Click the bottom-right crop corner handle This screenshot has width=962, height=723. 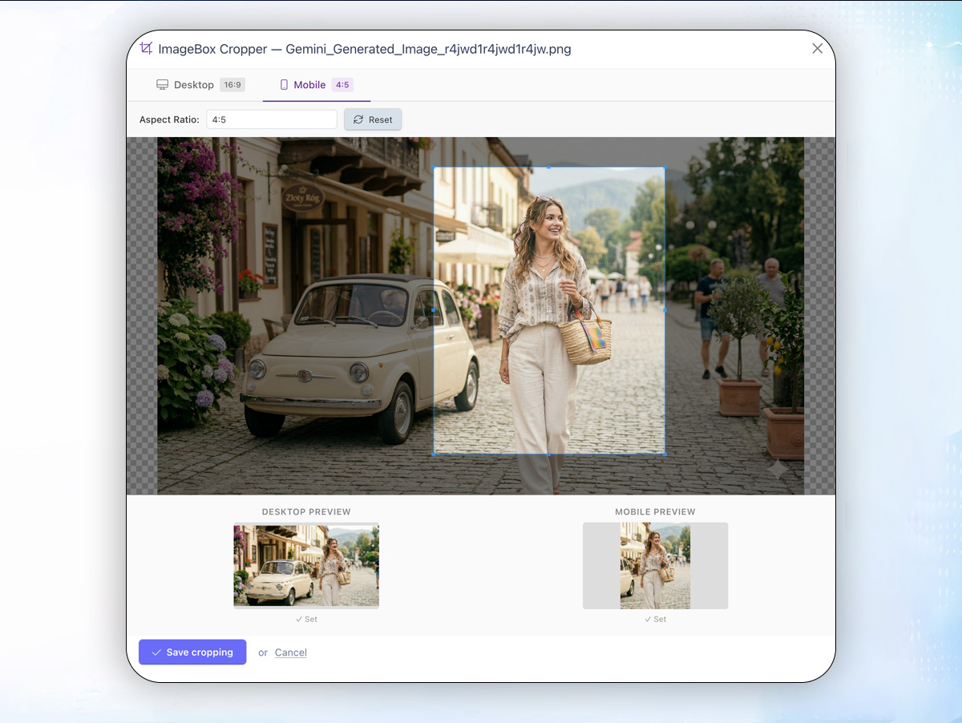point(665,454)
